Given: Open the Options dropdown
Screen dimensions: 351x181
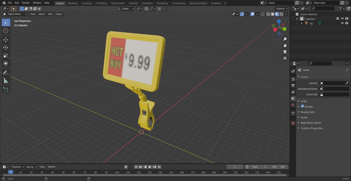Looking at the screenshot, I should (x=282, y=9).
